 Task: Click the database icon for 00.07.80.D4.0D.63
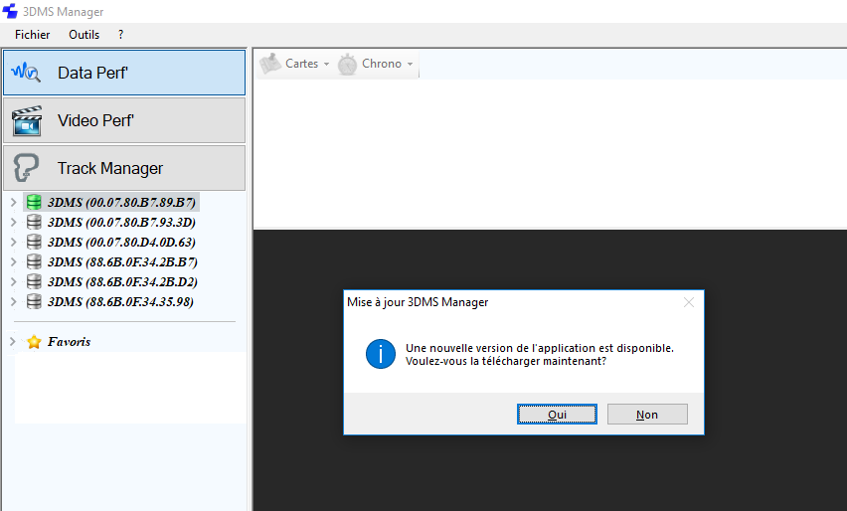coord(34,242)
